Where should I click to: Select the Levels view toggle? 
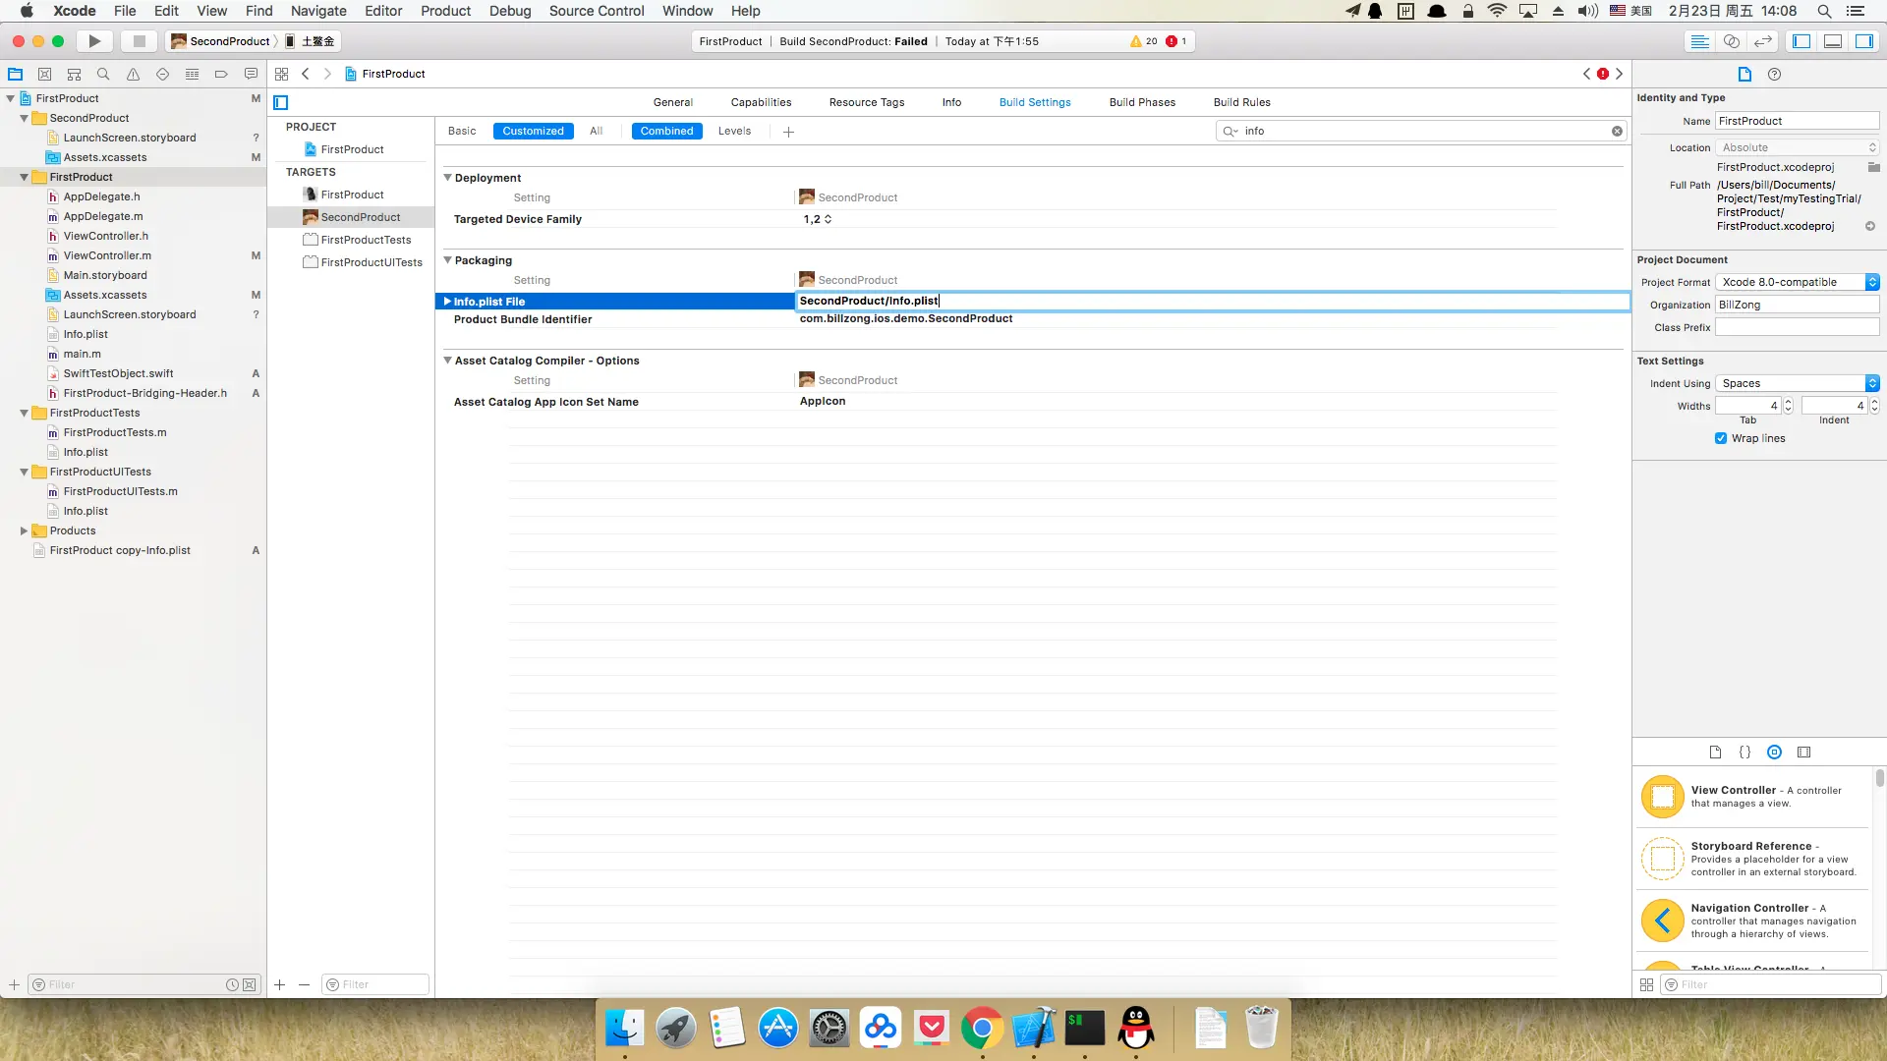coord(734,131)
